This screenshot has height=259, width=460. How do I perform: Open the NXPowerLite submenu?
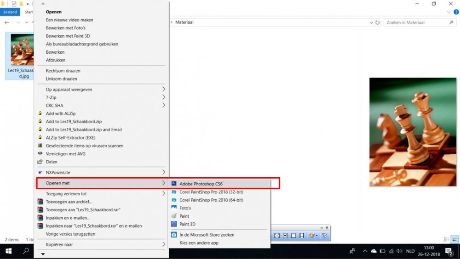163,172
